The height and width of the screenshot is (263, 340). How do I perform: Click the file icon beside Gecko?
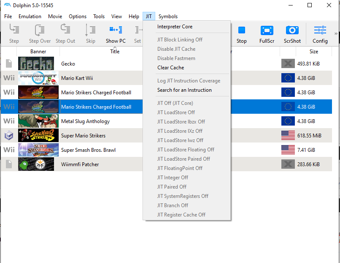click(9, 63)
